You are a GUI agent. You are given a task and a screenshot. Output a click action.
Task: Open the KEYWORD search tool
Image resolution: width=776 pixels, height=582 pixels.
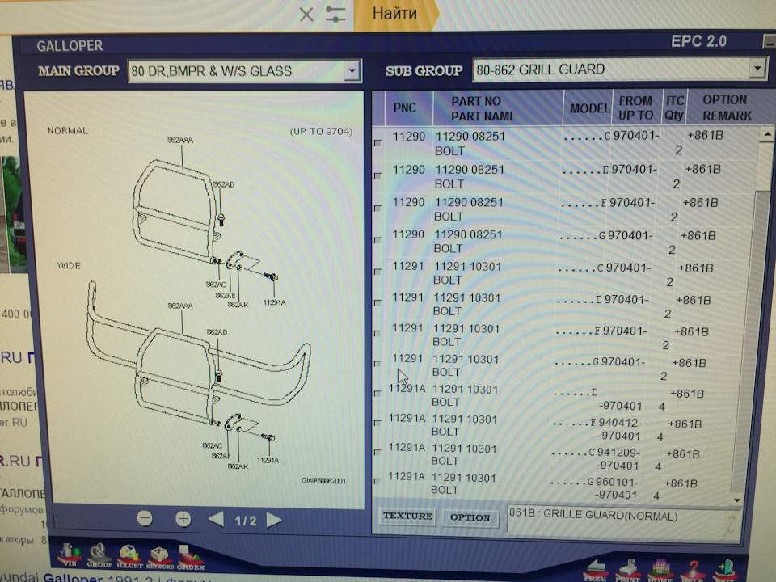point(159,556)
